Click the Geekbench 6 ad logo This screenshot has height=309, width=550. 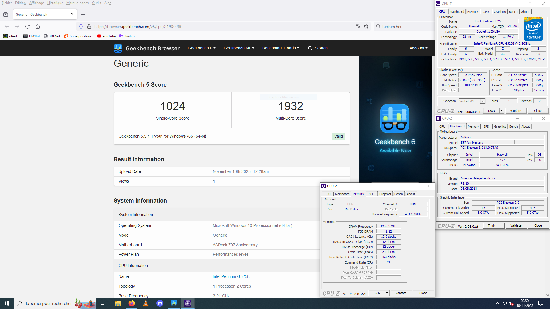pyautogui.click(x=395, y=118)
